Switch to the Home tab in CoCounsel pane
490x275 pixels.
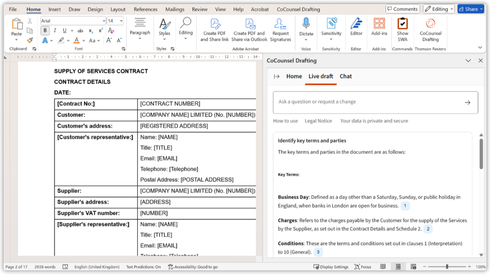(x=294, y=76)
